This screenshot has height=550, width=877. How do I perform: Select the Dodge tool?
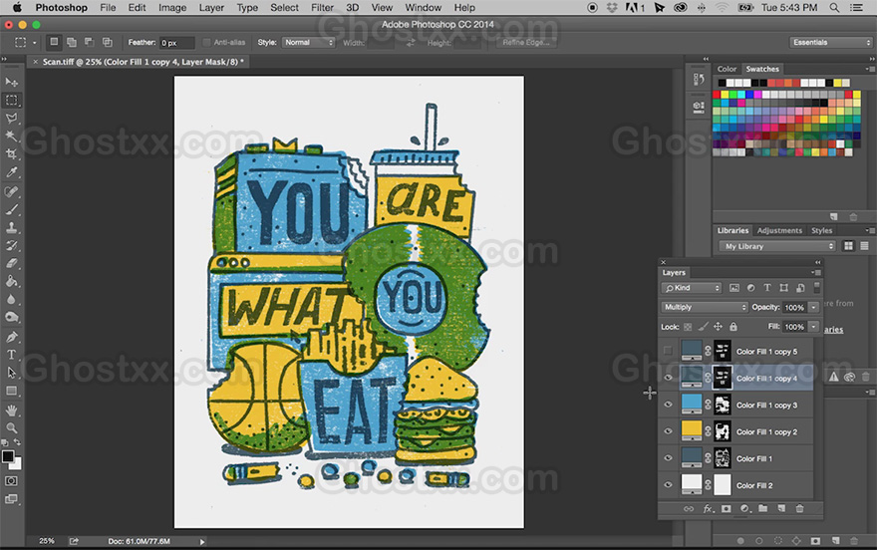point(11,317)
